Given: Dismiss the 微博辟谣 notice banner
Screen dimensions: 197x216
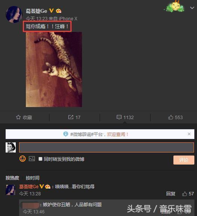Looking at the screenshot, I should click(x=189, y=134).
